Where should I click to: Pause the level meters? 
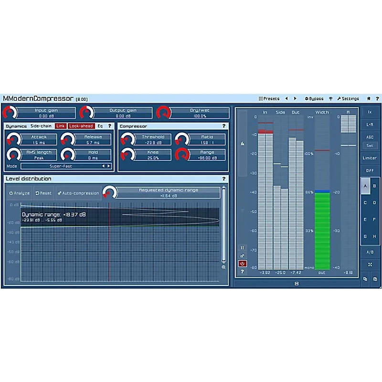tap(243, 248)
